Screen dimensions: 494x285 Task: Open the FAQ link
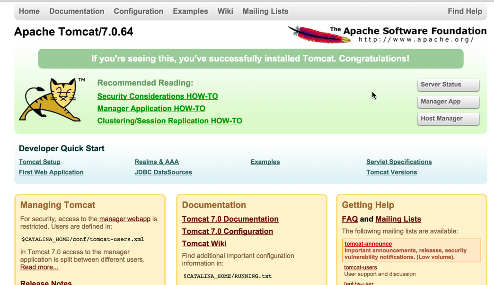350,219
